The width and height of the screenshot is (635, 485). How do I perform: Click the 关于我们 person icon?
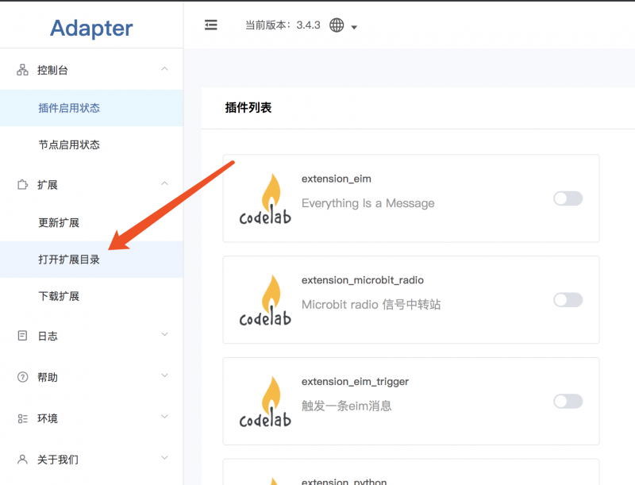pos(23,459)
